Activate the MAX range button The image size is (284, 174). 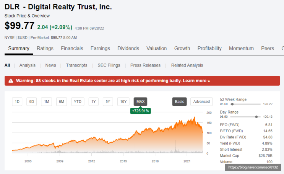point(141,102)
